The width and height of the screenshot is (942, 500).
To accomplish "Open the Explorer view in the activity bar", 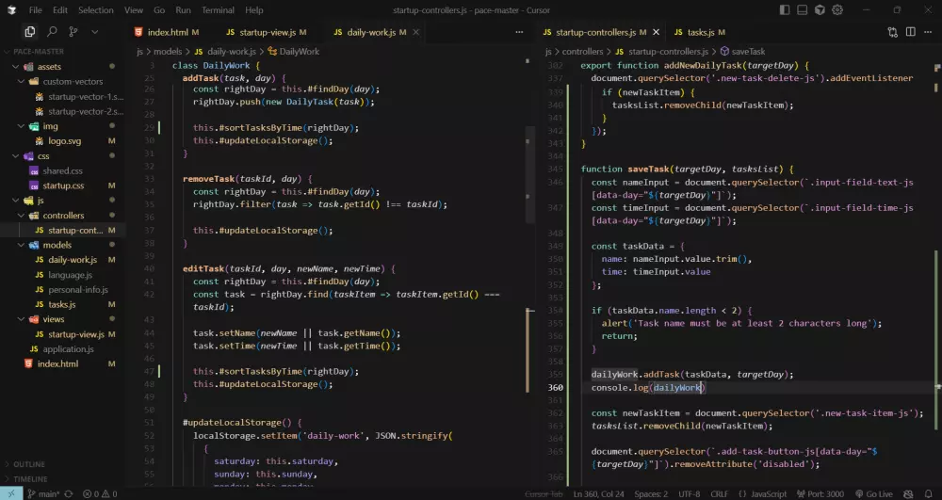I will tap(29, 32).
